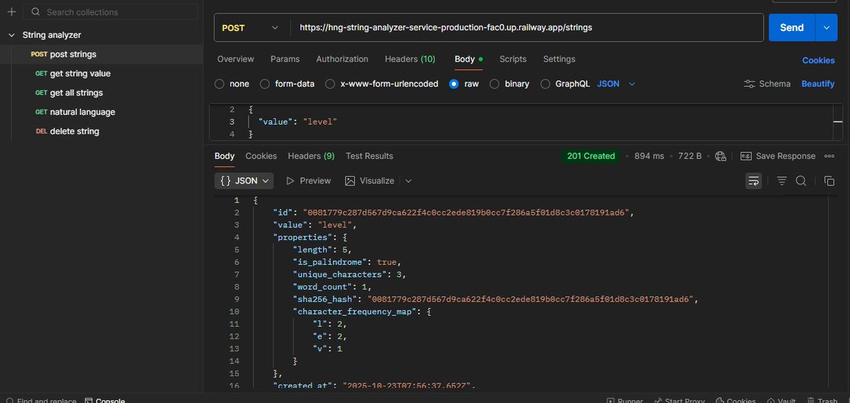Click the 894 ms response time
850x403 pixels.
pyautogui.click(x=650, y=156)
